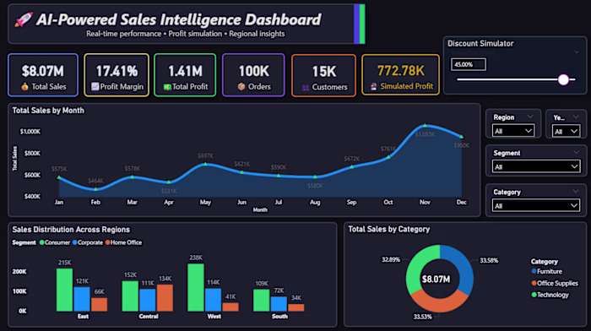Click the 33.58% donut label
Viewport: 591px width, 331px height.
coord(489,261)
